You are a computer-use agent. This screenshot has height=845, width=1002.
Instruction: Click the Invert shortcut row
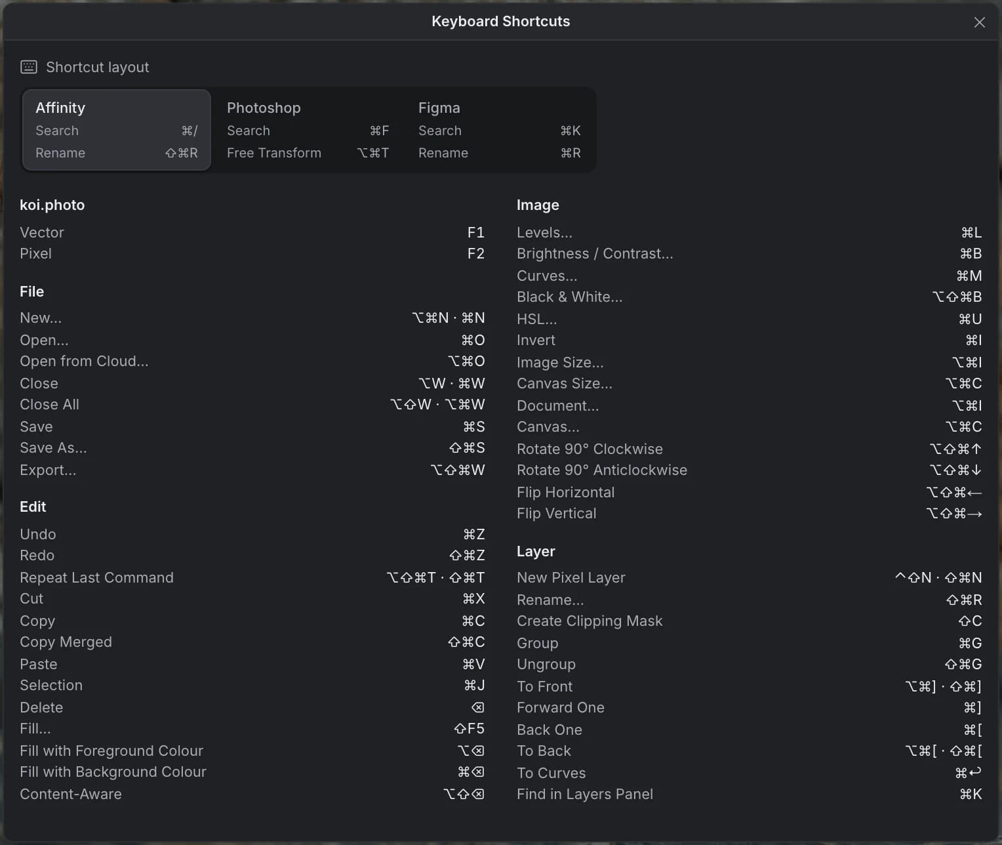point(749,340)
